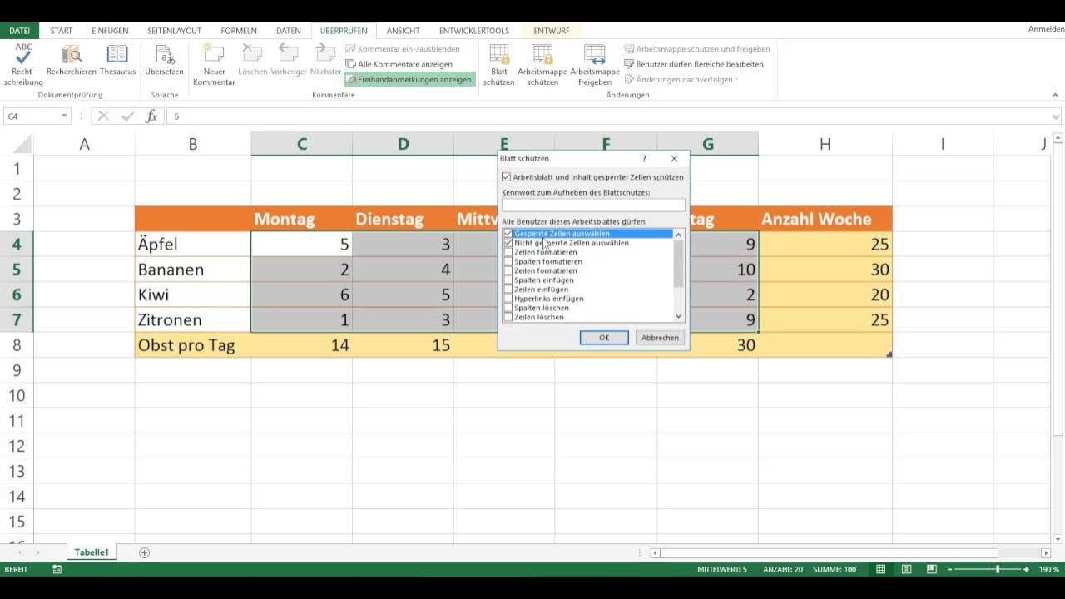Viewport: 1065px width, 599px height.
Task: Open the ENTWICKLERTOOLS tab
Action: 474,31
